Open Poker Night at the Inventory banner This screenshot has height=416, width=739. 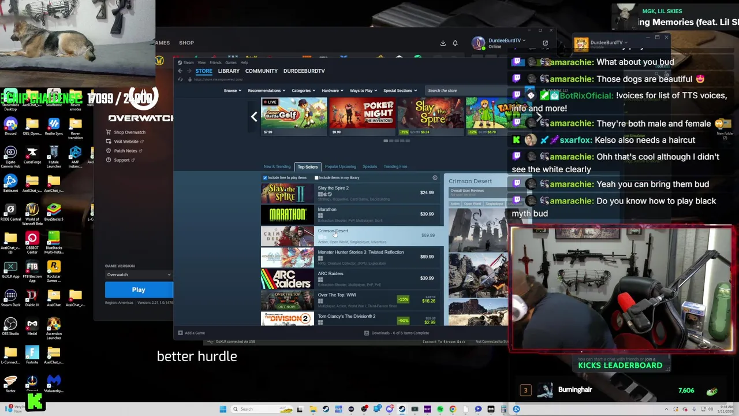coord(362,116)
